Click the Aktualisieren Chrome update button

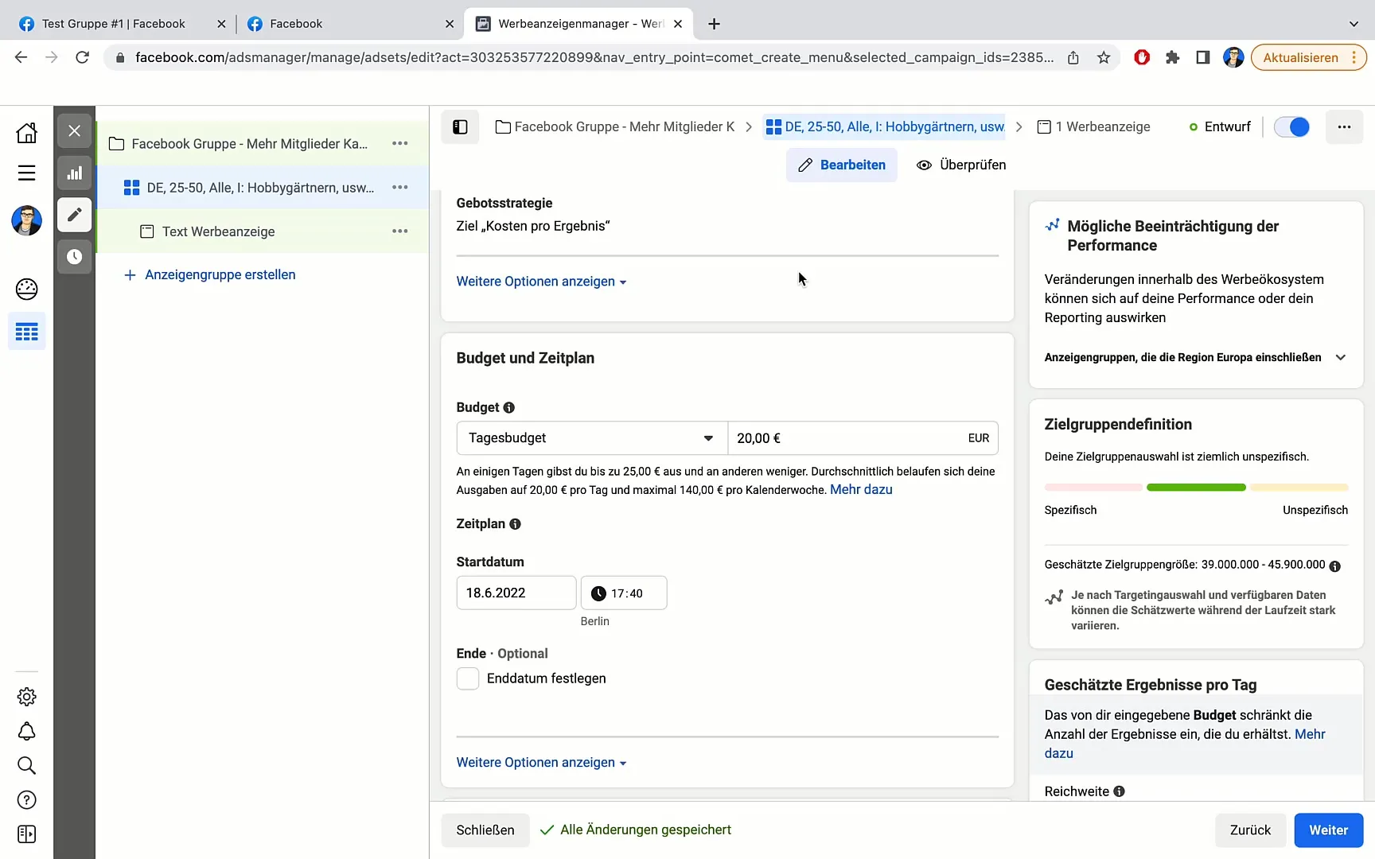point(1308,57)
